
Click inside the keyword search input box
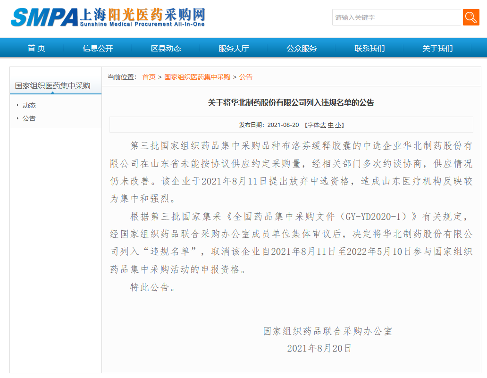[396, 17]
